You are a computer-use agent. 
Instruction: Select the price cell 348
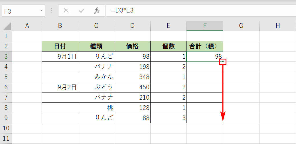coord(132,77)
